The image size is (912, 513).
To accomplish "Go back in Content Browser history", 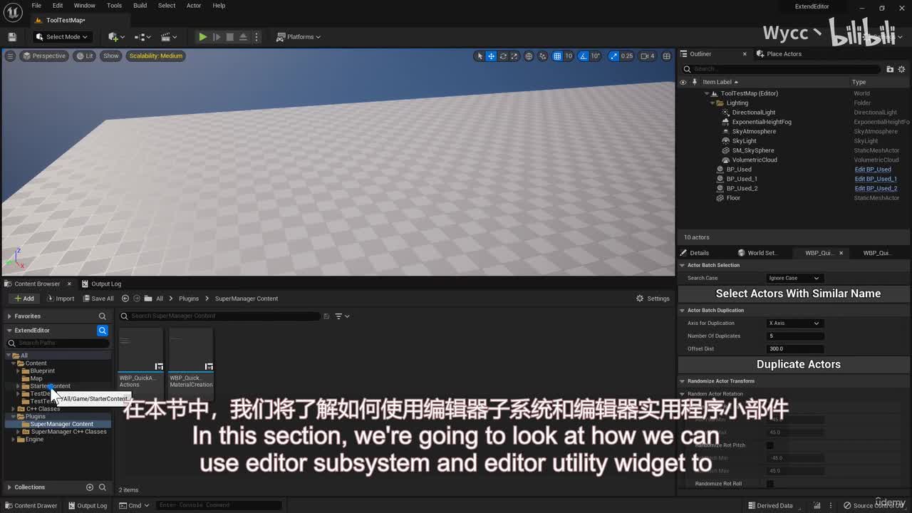I will [125, 299].
